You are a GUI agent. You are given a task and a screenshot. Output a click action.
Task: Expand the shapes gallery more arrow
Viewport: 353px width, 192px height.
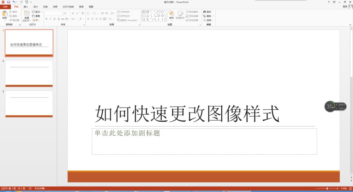pos(166,19)
